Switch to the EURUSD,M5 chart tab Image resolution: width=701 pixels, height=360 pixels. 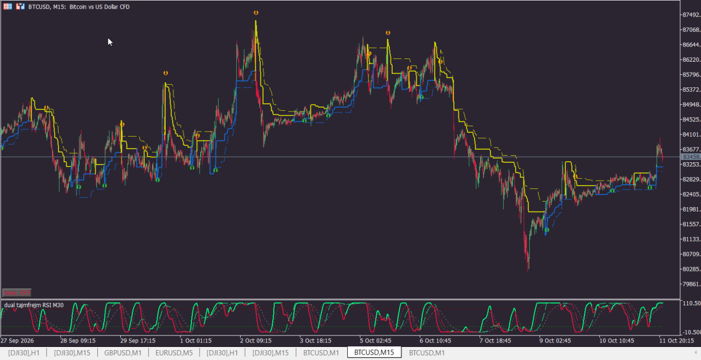(x=174, y=353)
